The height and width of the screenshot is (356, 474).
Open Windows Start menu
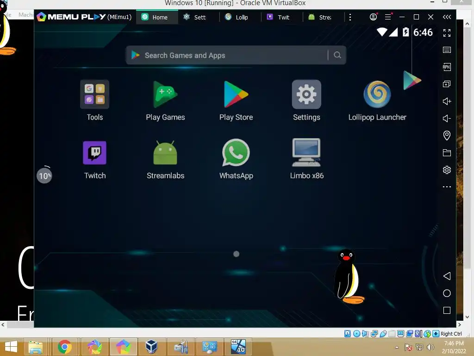pyautogui.click(x=11, y=347)
